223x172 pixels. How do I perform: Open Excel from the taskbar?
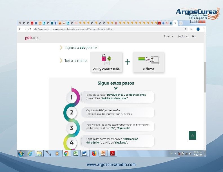coord(75,153)
